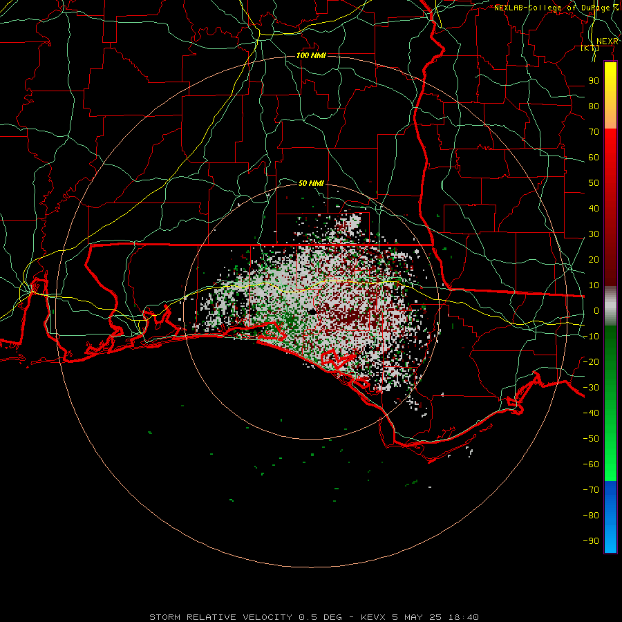Click "STORM RELATIVE VELOCITY" in bottom caption
622x622 pixels.
(220, 617)
